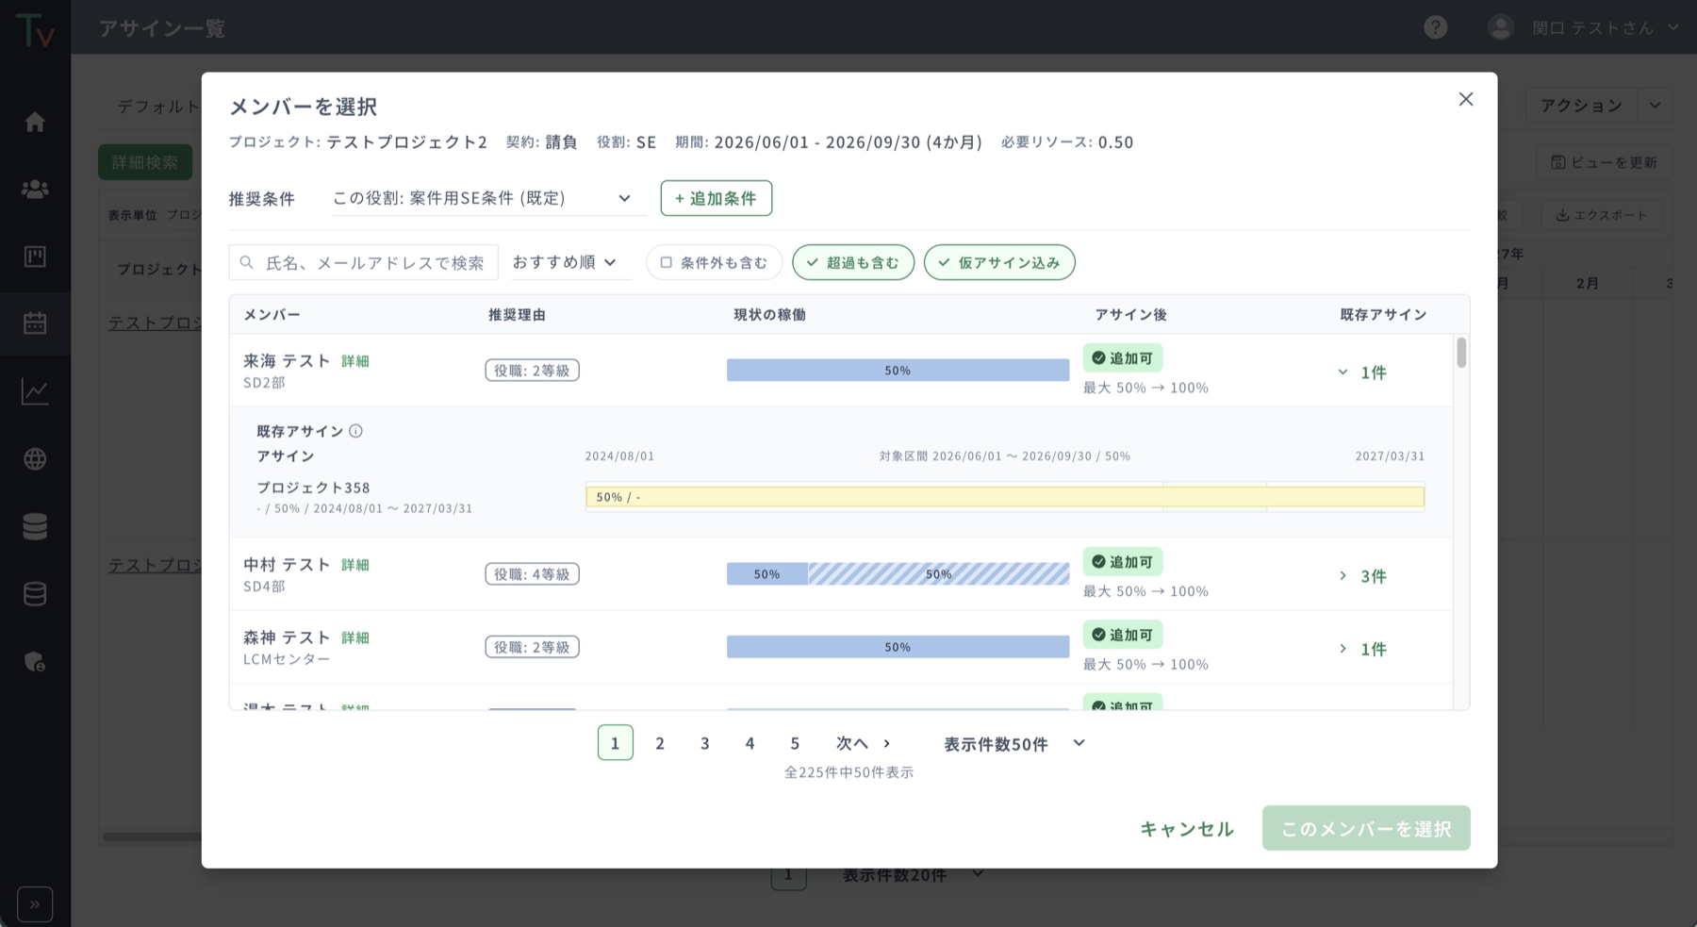Screen dimensions: 1697x927
Task: Open the home icon in sidebar
Action: [35, 122]
